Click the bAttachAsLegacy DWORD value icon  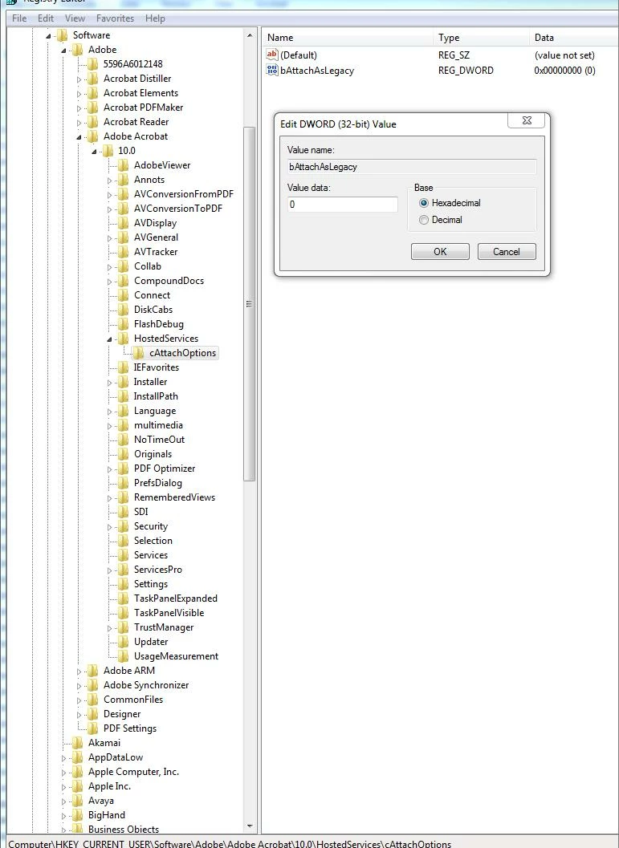coord(271,70)
